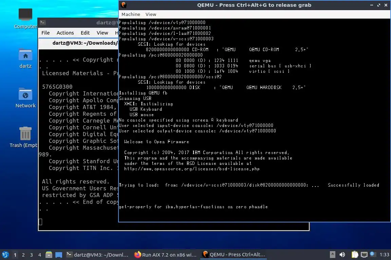Screen dimensions: 391x260
Task: Open the File menu in the terminal window
Action: click(x=45, y=33)
